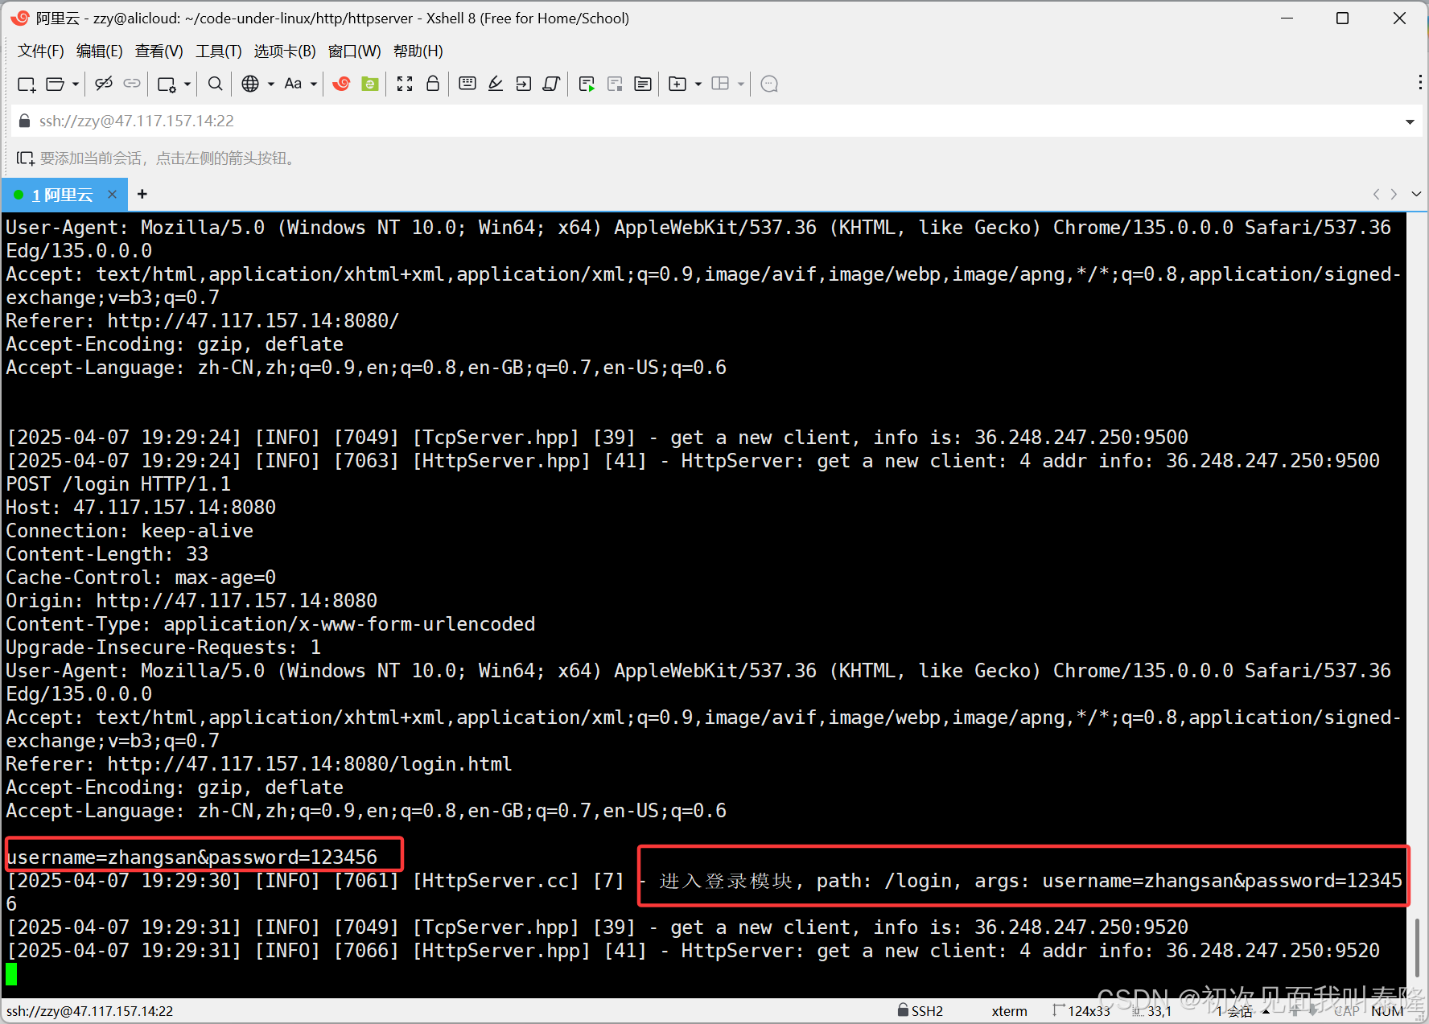Image resolution: width=1429 pixels, height=1024 pixels.
Task: Open the 文件(F) menu
Action: point(41,51)
